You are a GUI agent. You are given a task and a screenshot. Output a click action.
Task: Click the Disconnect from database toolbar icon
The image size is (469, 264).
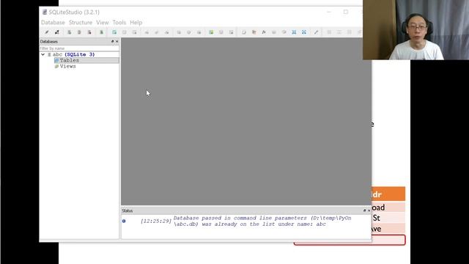tap(57, 32)
